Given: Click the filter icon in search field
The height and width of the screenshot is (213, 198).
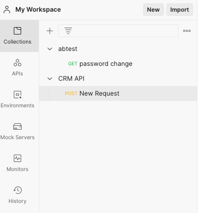Looking at the screenshot, I should point(68,31).
